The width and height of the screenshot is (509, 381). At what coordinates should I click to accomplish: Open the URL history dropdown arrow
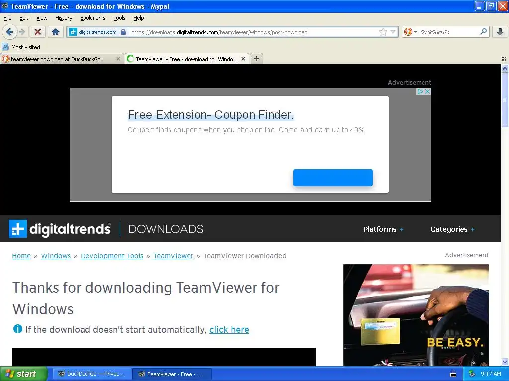393,32
